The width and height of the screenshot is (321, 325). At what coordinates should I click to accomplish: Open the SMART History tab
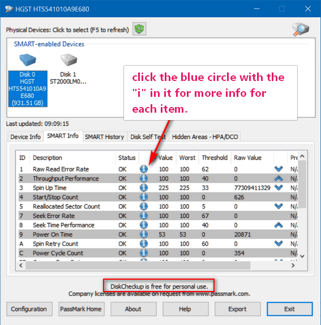105,137
